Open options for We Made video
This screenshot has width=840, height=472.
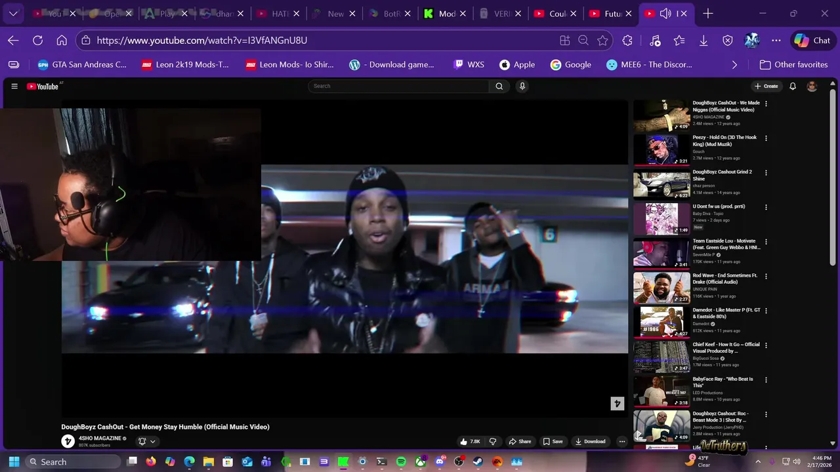pyautogui.click(x=766, y=104)
